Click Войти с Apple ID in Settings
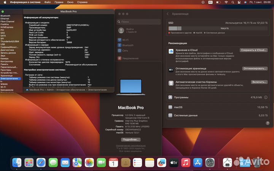The width and height of the screenshot is (274, 171). 127,30
